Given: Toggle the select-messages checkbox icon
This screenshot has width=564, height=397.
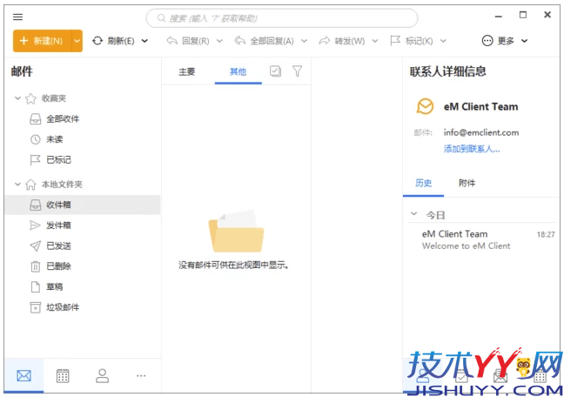Looking at the screenshot, I should [x=276, y=71].
